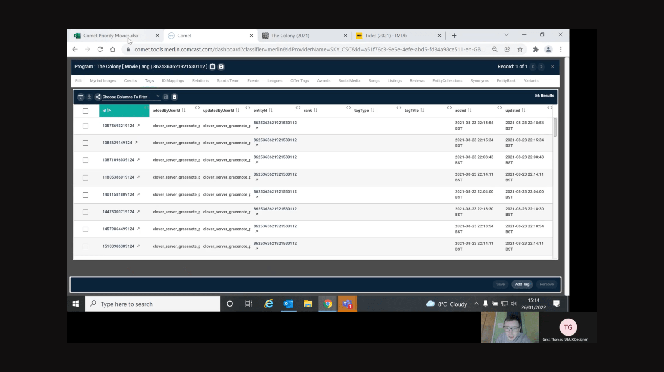Reload the page in Chrome
This screenshot has width=664, height=372.
[x=100, y=49]
